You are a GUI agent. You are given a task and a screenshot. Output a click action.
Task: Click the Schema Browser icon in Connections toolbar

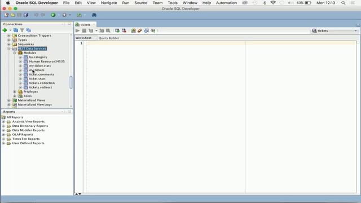coord(28,30)
